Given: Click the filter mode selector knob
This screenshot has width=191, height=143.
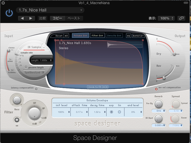Looking at the screenshot, I should (x=35, y=114).
